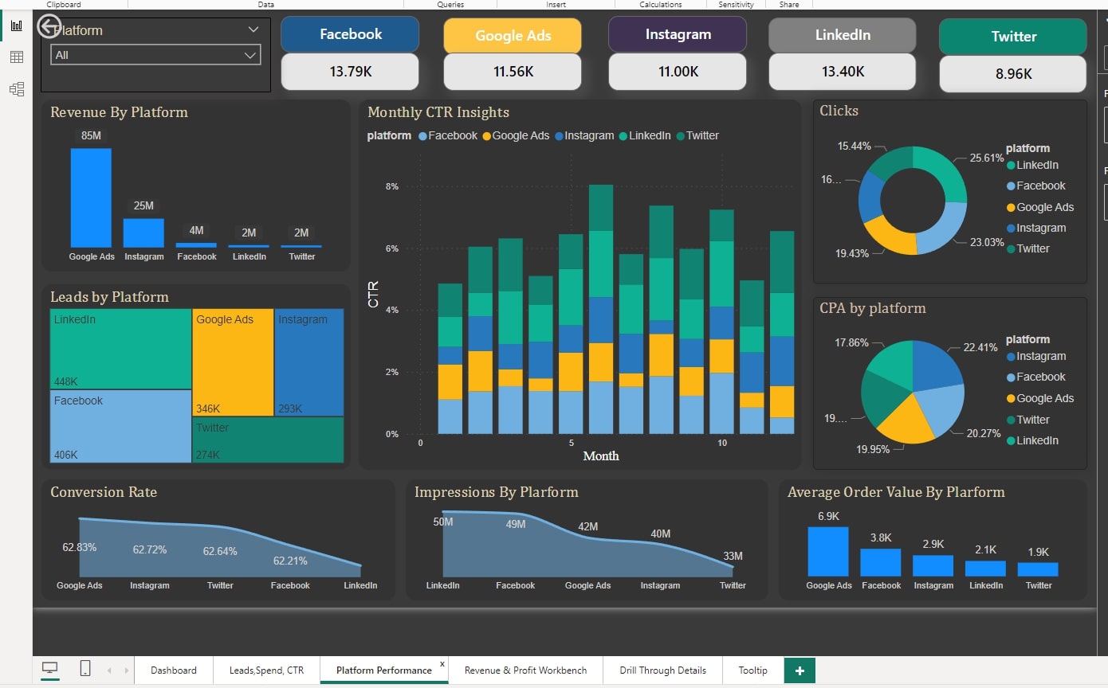Open the Leads,Spend, CTR tab
This screenshot has height=688, width=1108.
266,670
